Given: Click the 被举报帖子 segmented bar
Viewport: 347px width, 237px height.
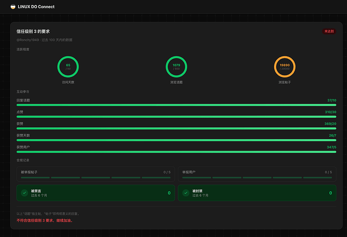Looking at the screenshot, I should (96, 177).
